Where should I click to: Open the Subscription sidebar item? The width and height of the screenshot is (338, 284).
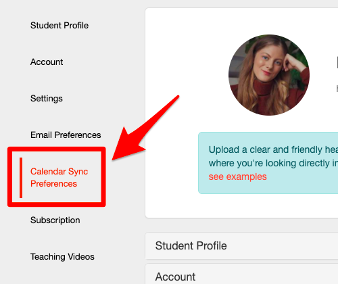click(55, 220)
